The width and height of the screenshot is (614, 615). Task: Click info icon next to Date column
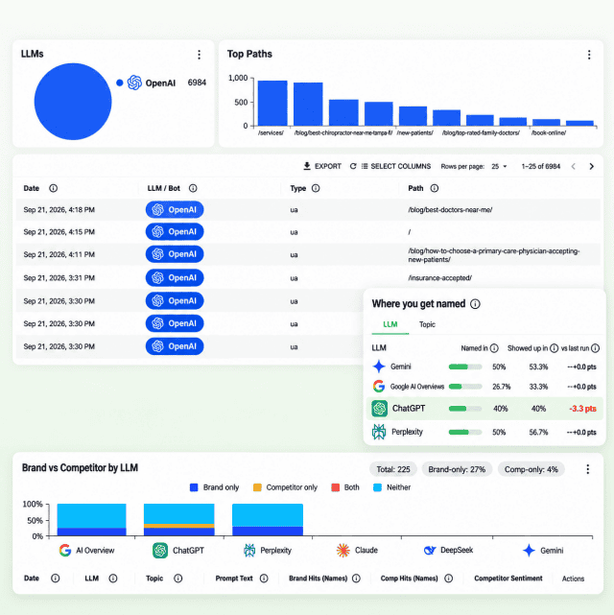tap(54, 188)
